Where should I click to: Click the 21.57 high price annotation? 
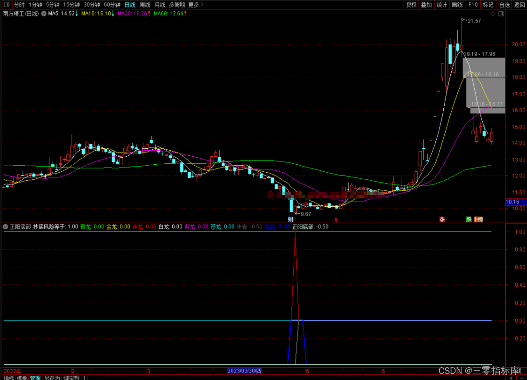(x=474, y=21)
